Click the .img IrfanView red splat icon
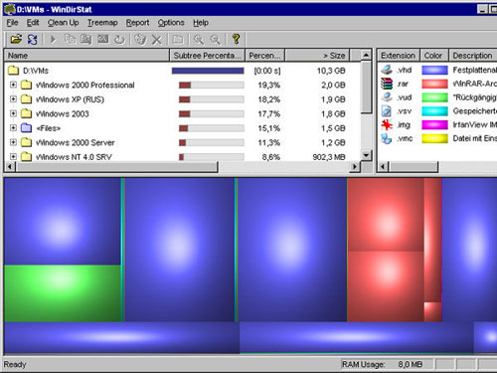This screenshot has width=497, height=373. coord(387,124)
